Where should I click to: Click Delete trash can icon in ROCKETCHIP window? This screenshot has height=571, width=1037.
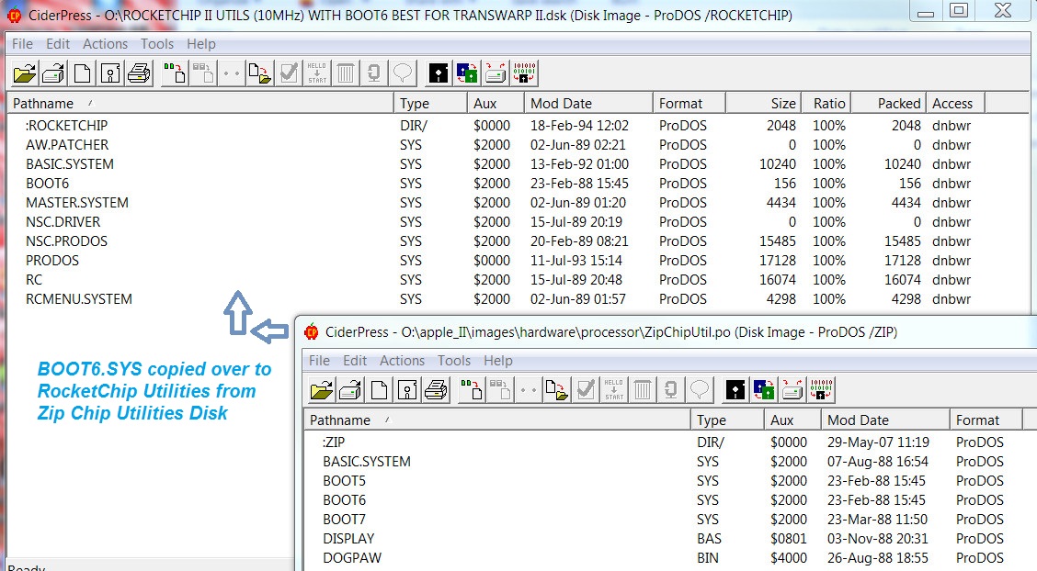(x=346, y=73)
